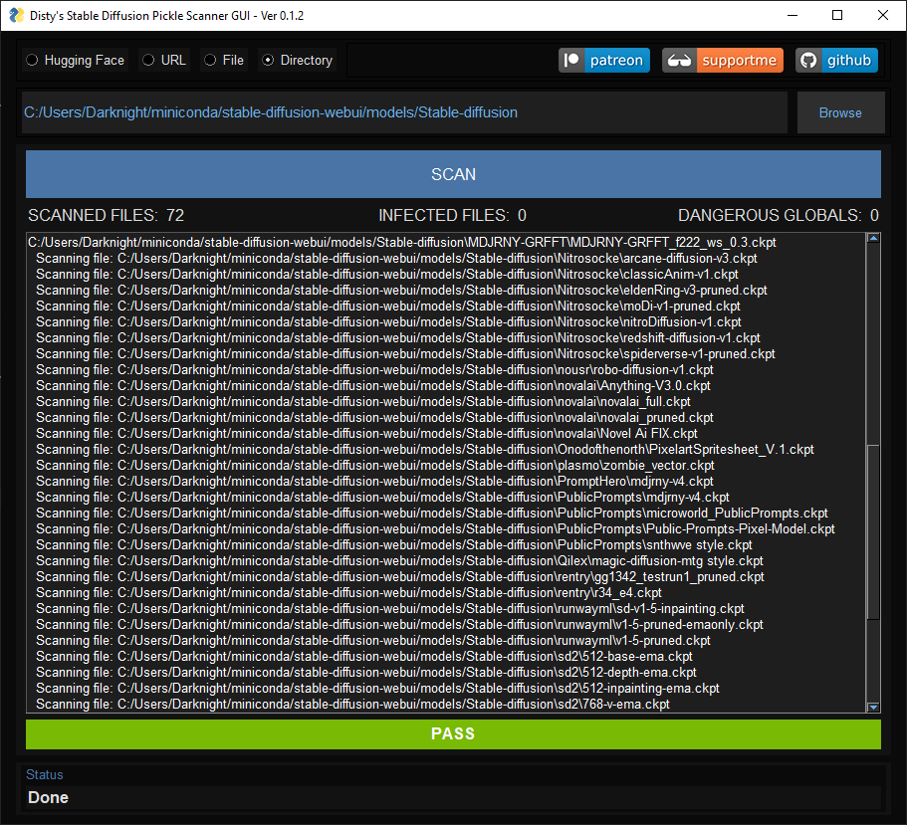Click the spiderverse-v1-pruned.ckpt log line
The width and height of the screenshot is (907, 825).
click(405, 354)
